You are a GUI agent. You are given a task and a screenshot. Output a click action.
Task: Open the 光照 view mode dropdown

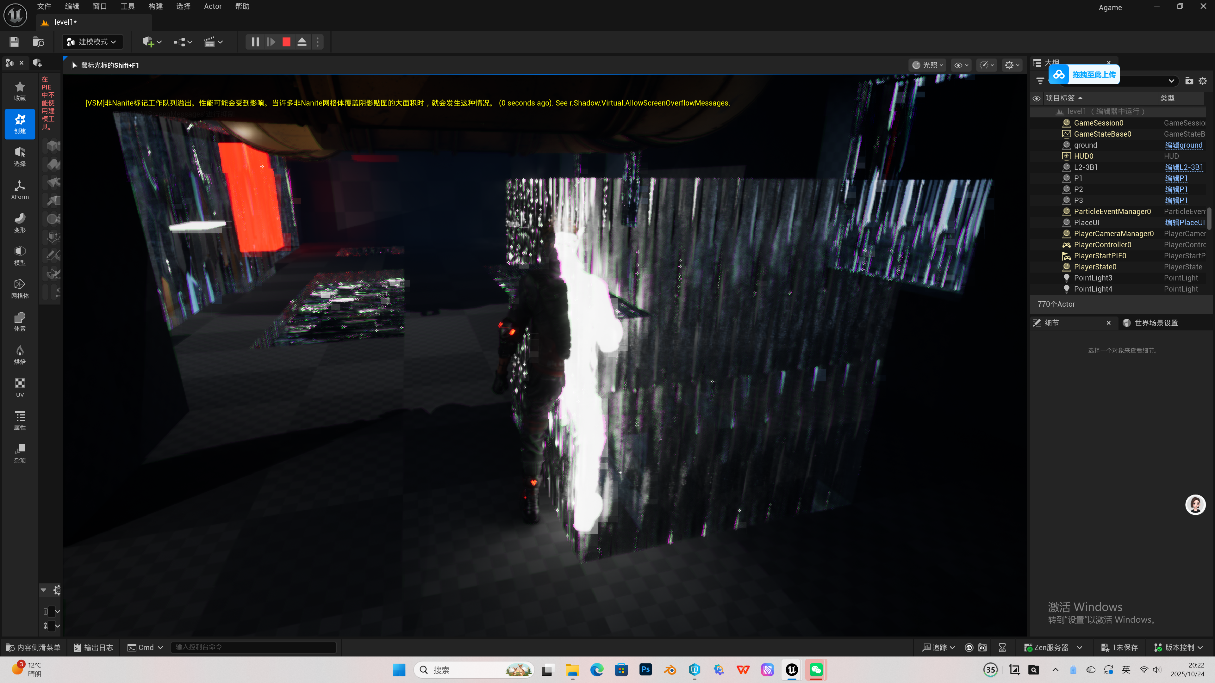[927, 65]
